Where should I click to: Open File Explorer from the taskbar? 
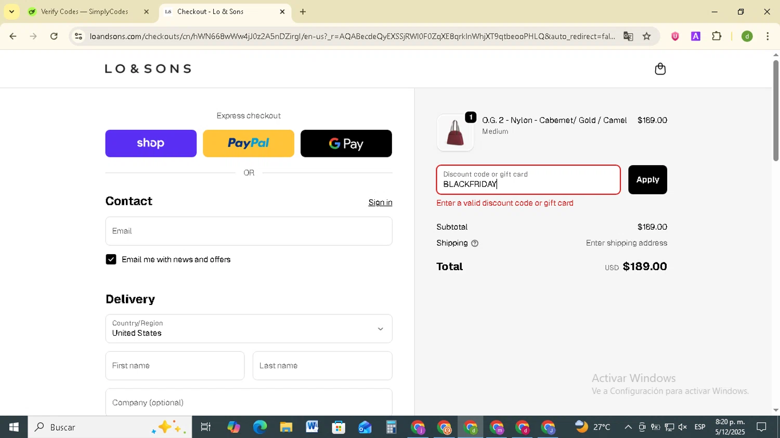pos(286,427)
